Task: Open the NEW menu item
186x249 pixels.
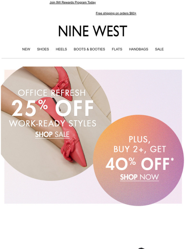Action: [26, 49]
